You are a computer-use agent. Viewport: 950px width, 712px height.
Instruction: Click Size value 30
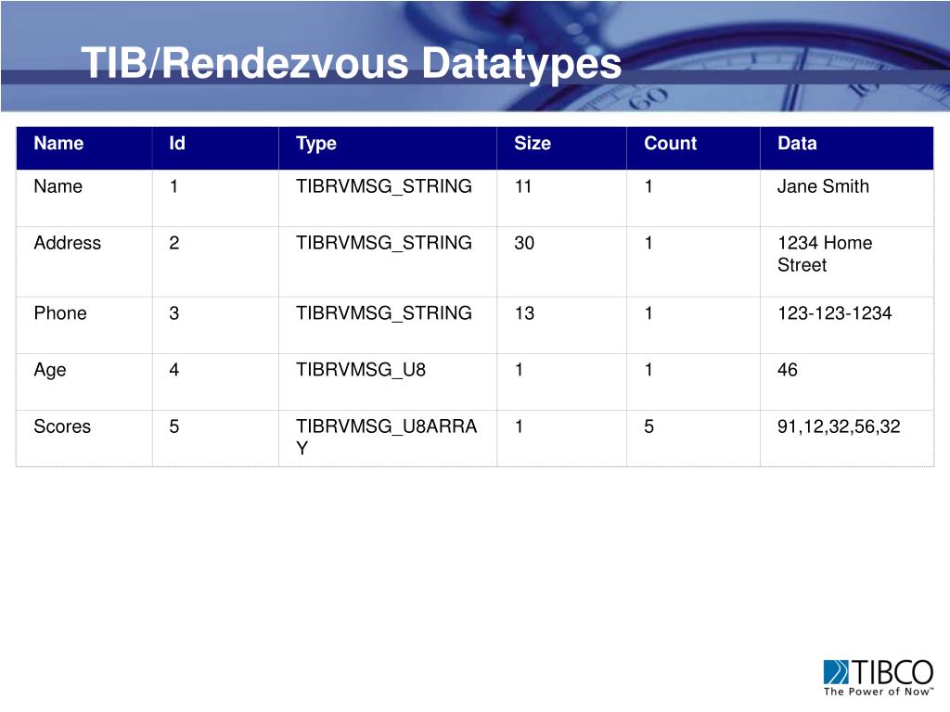[524, 243]
